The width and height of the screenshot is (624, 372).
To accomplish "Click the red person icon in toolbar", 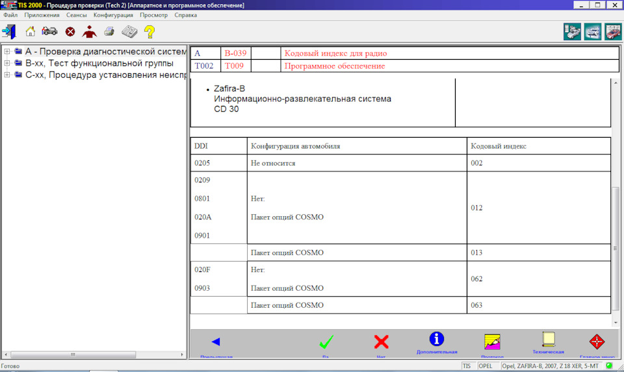I will coord(89,31).
